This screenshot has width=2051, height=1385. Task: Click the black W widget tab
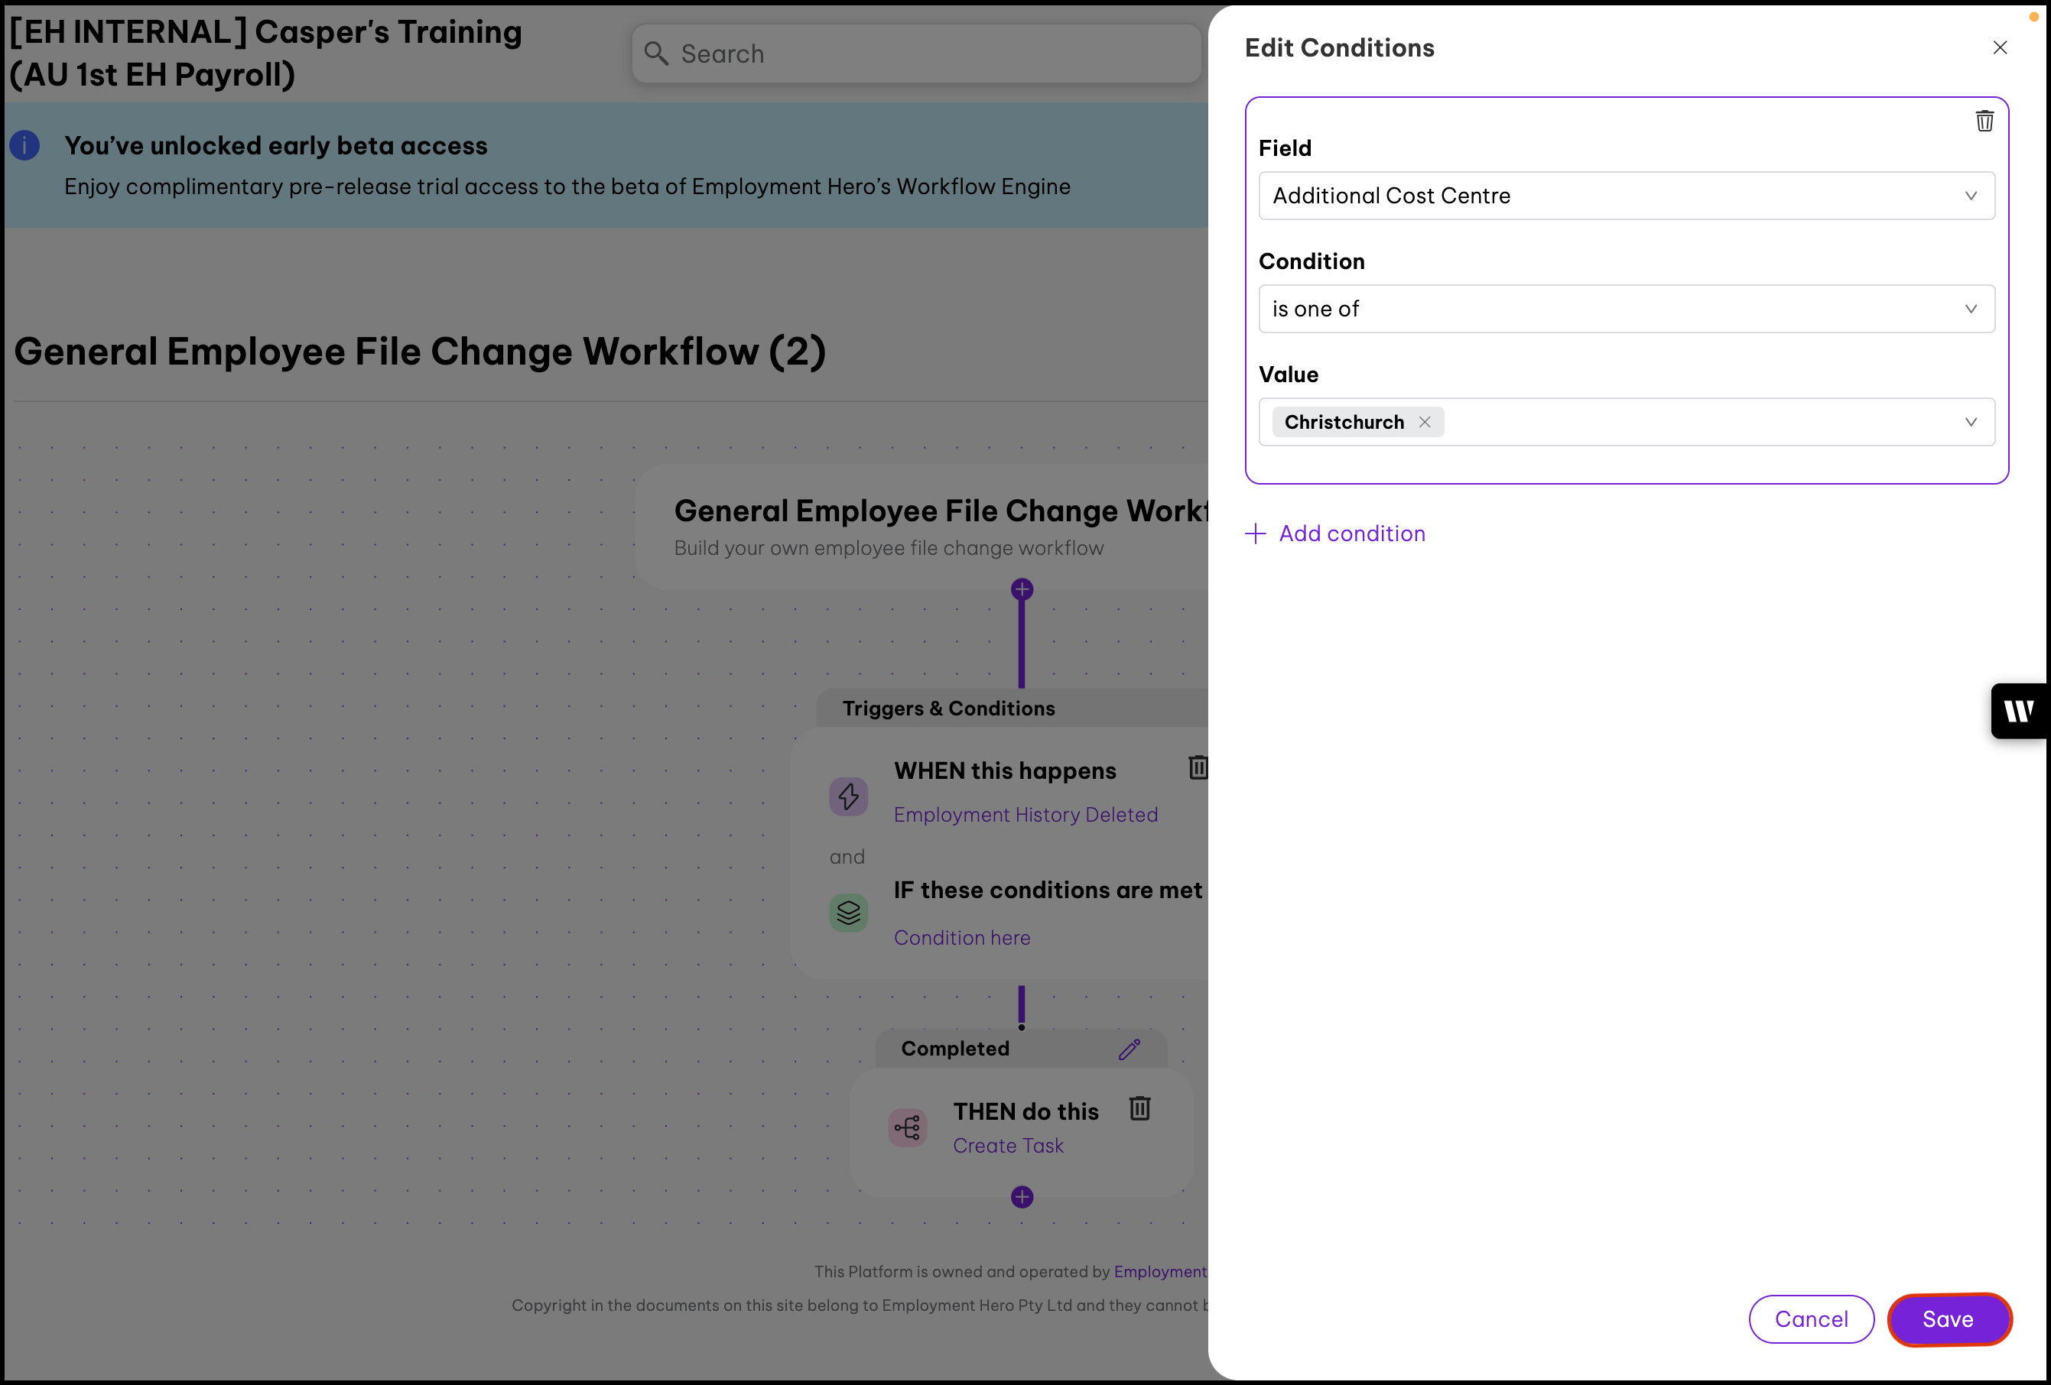click(x=2019, y=711)
